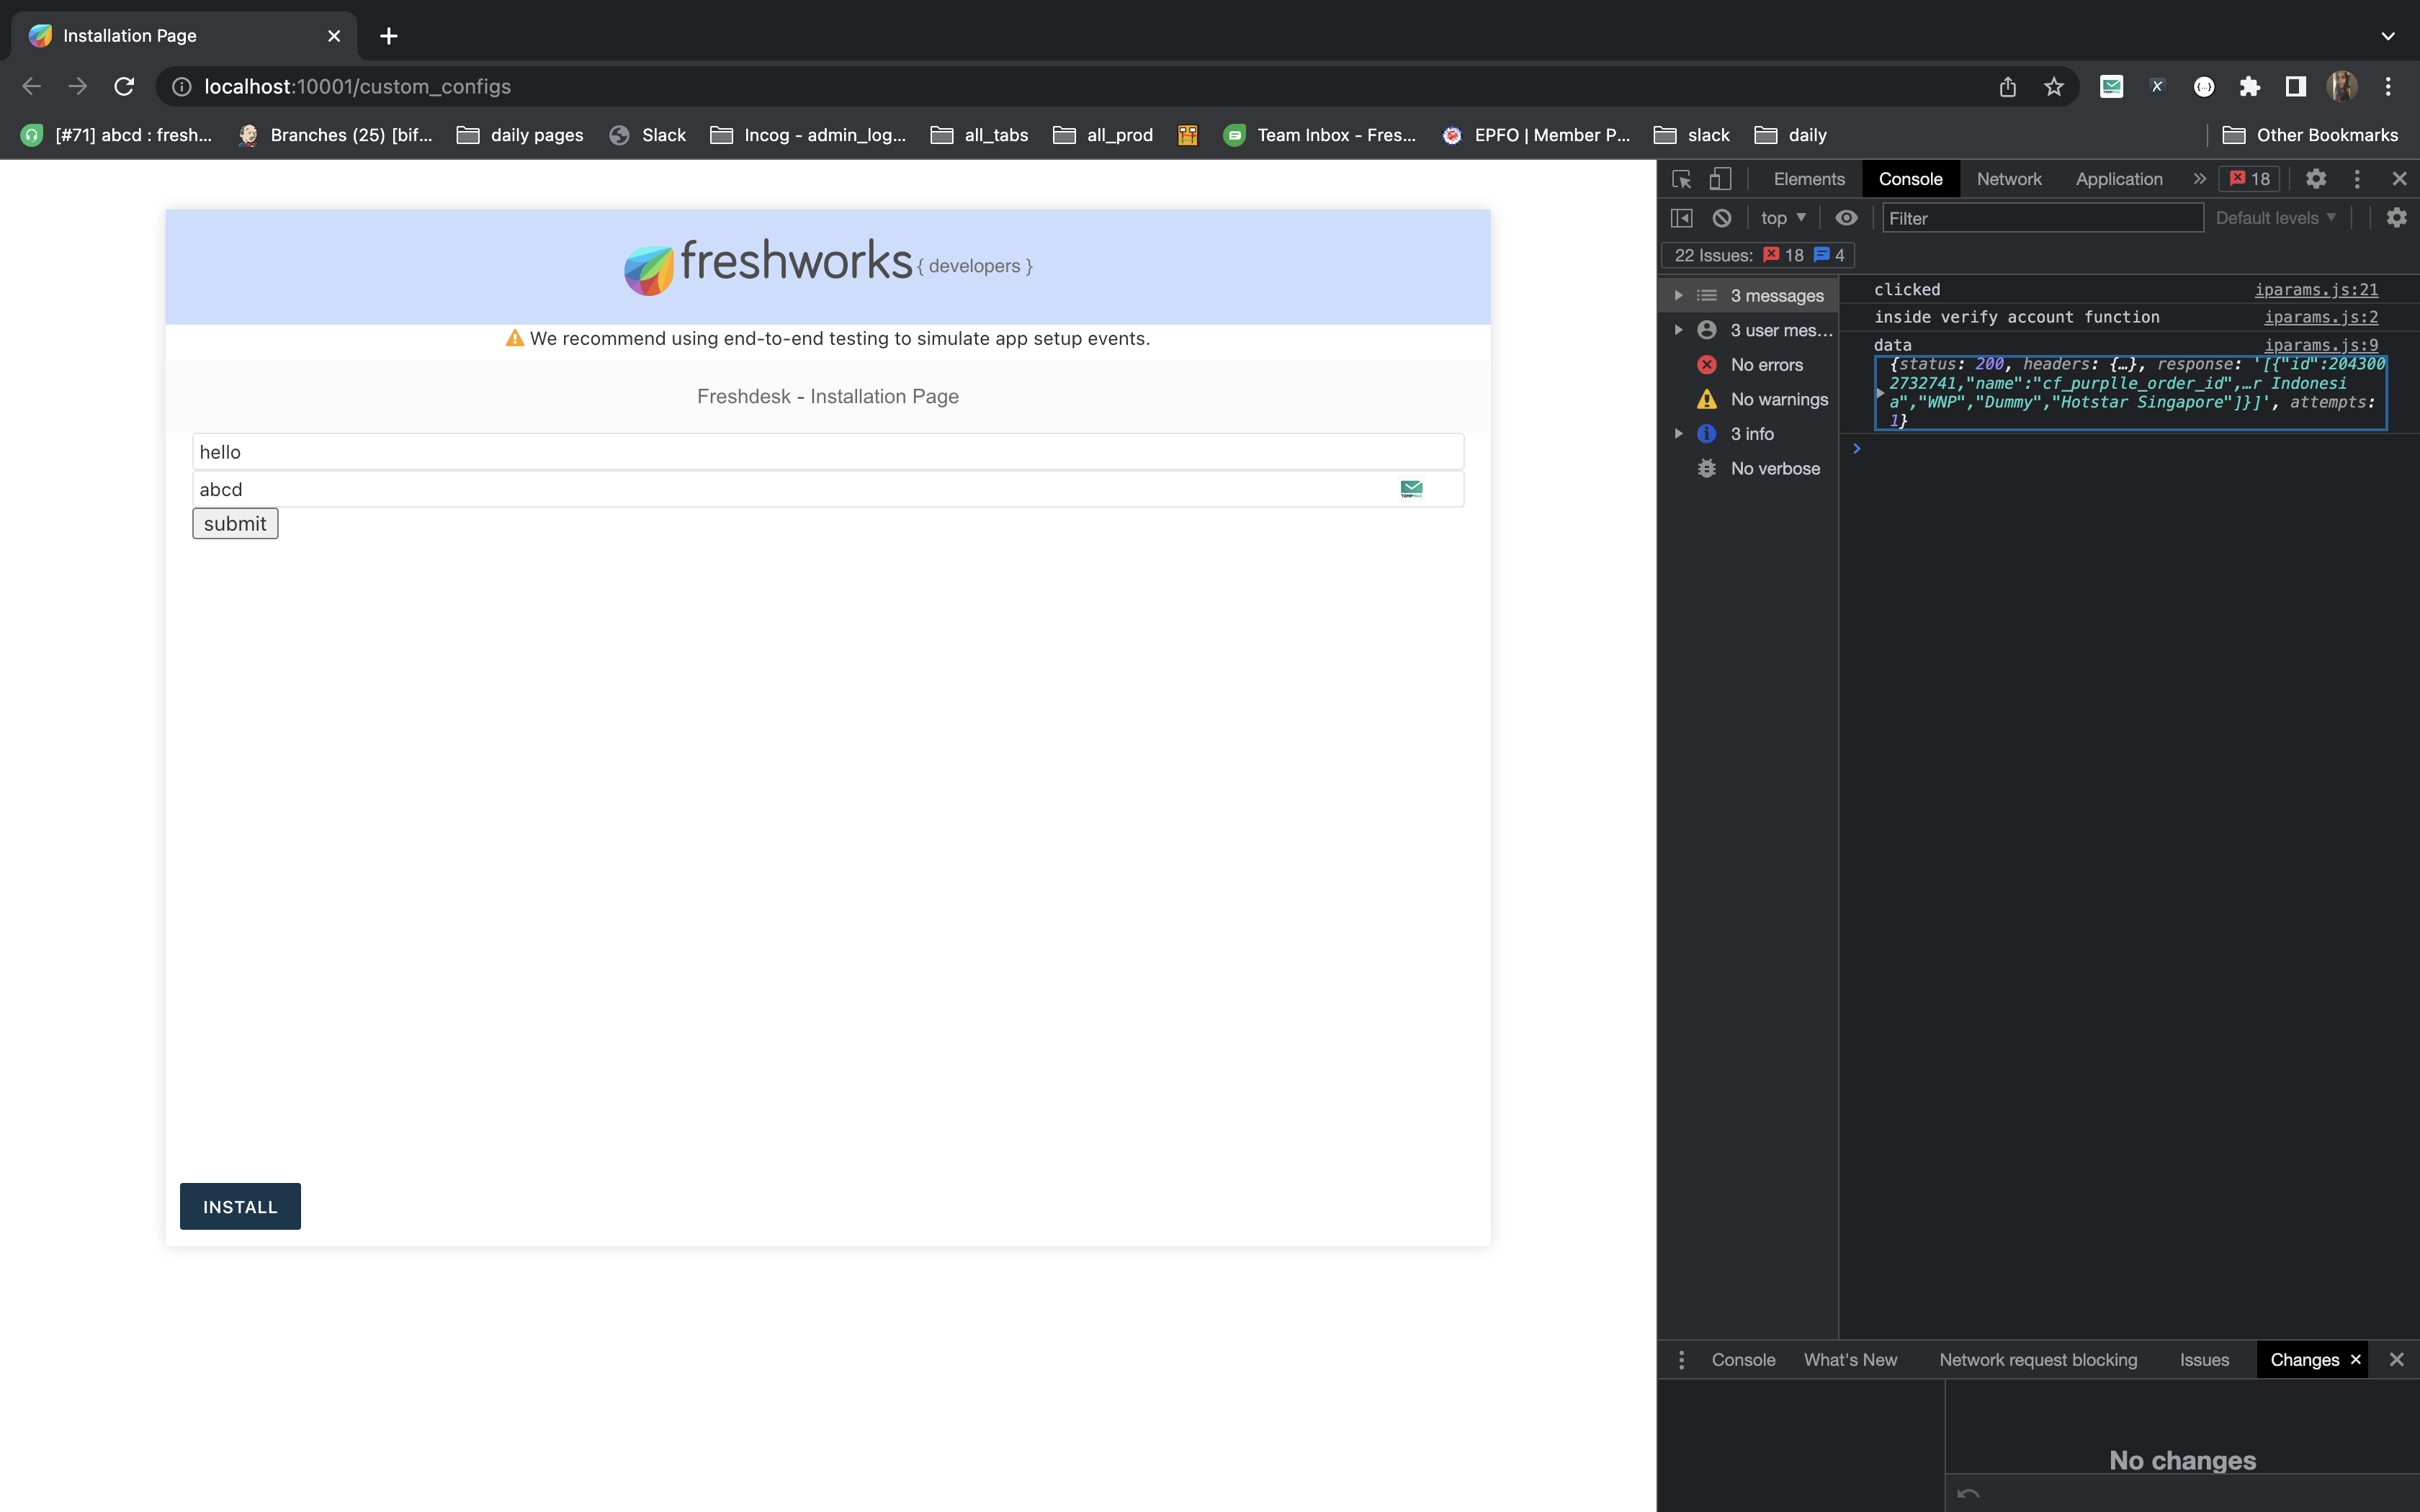Focus the hello input field

coord(828,452)
